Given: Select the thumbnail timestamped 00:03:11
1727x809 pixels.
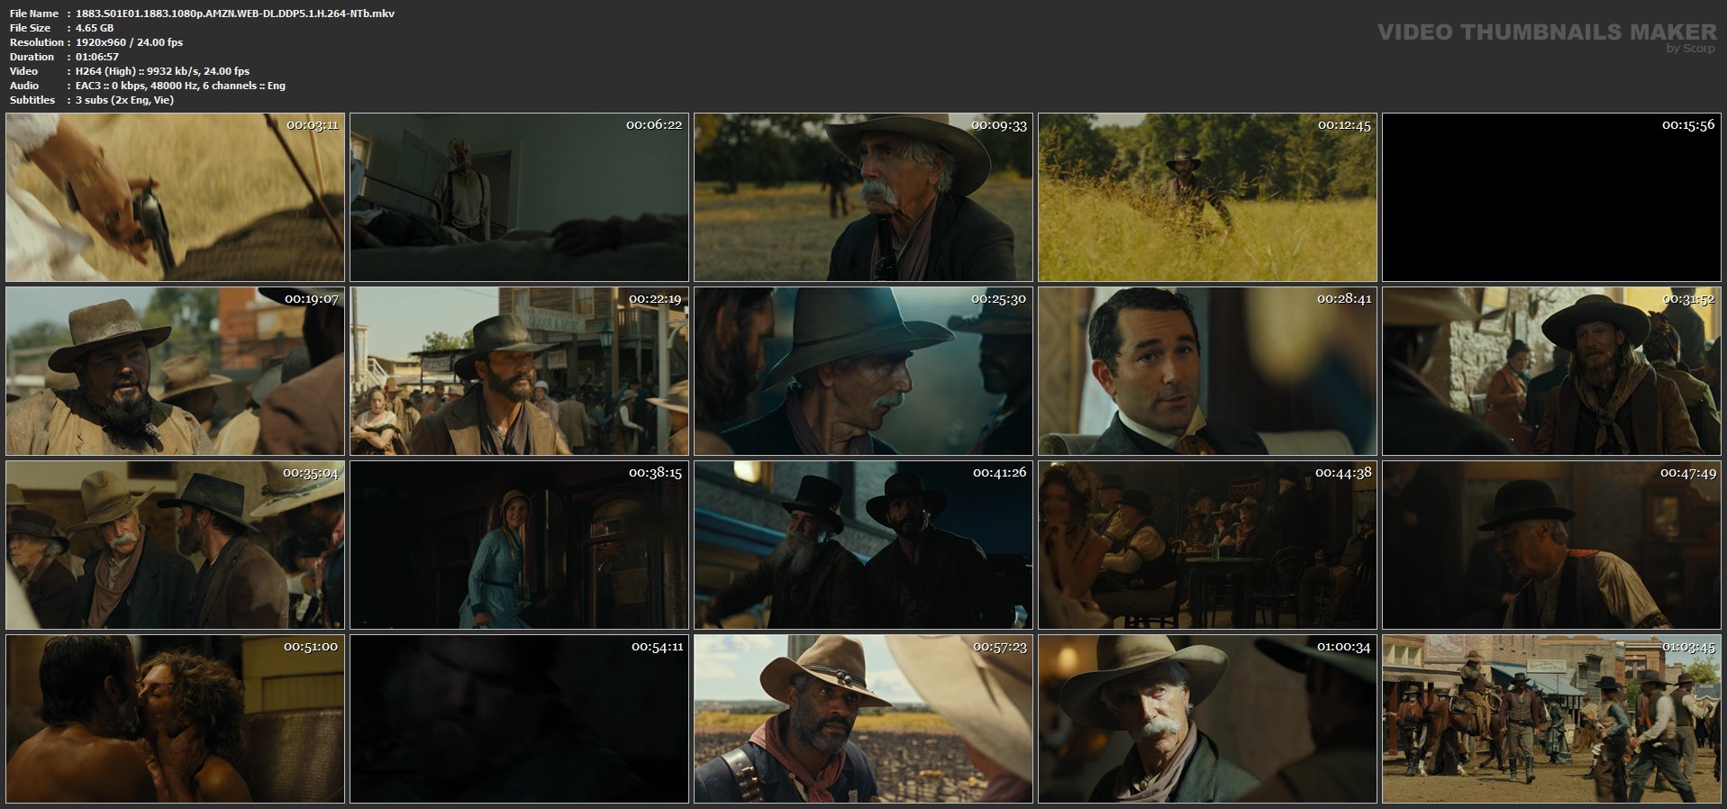Looking at the screenshot, I should click(175, 197).
